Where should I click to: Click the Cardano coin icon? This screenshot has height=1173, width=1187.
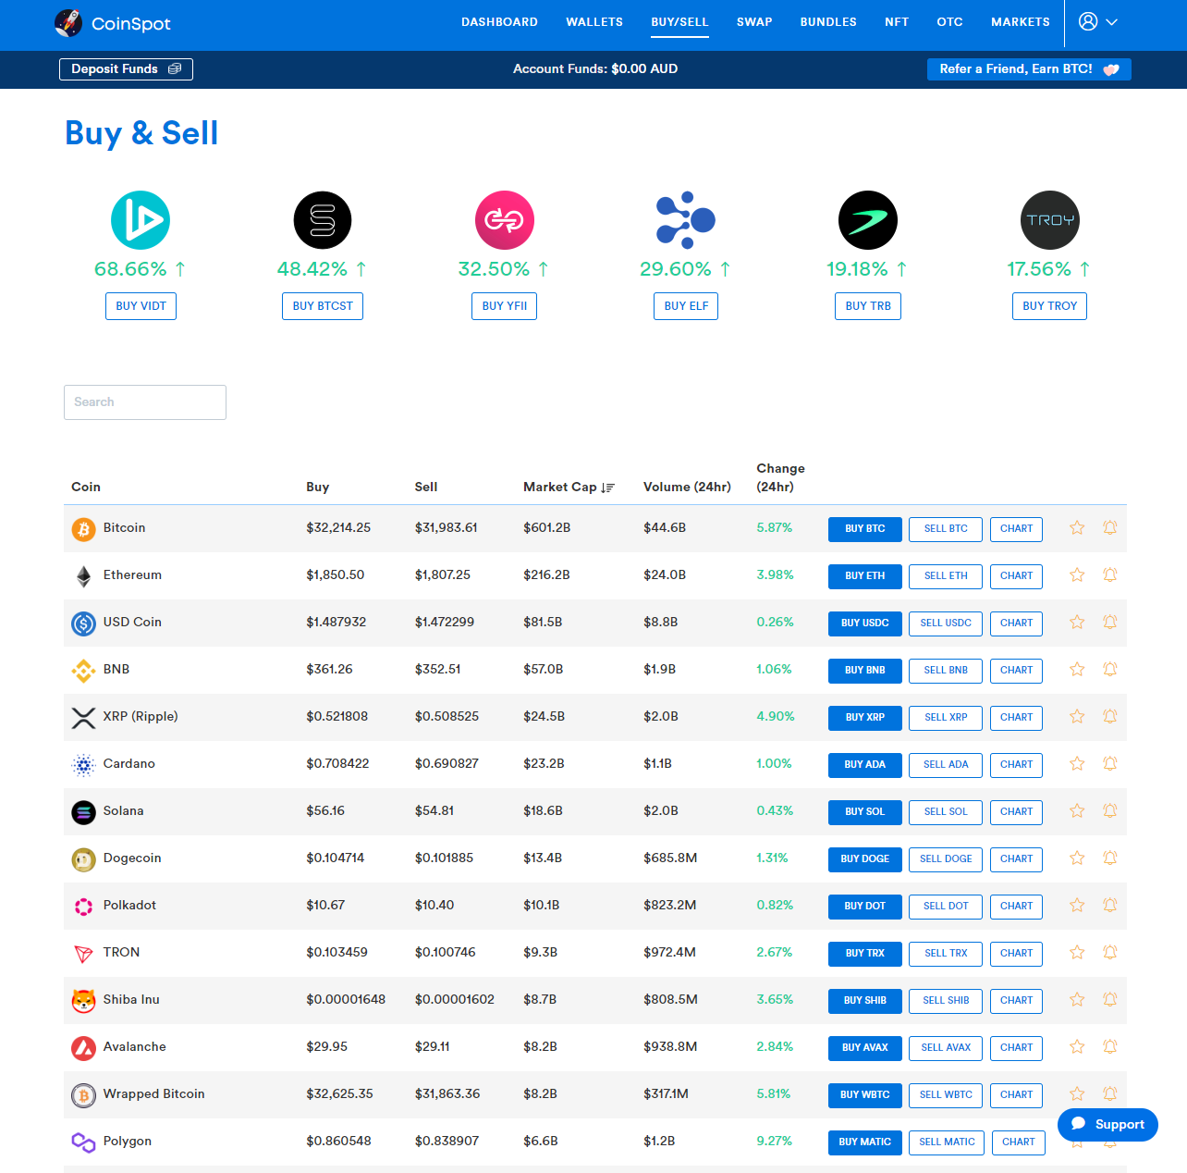pos(83,765)
